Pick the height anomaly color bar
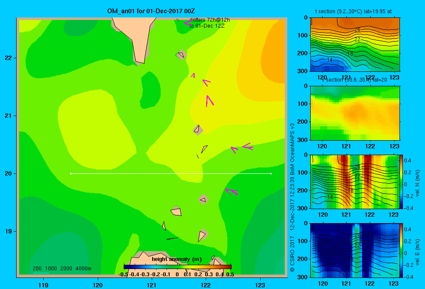 pos(178,267)
